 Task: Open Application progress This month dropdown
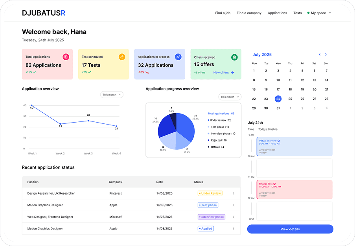click(x=230, y=97)
